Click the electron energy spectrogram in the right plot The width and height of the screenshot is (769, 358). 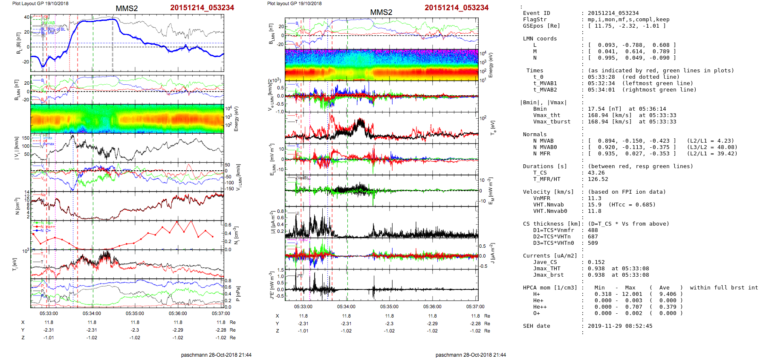click(382, 65)
